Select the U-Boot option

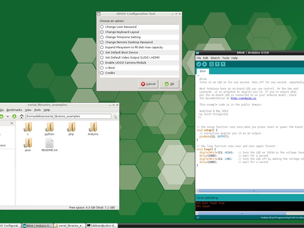point(139,68)
